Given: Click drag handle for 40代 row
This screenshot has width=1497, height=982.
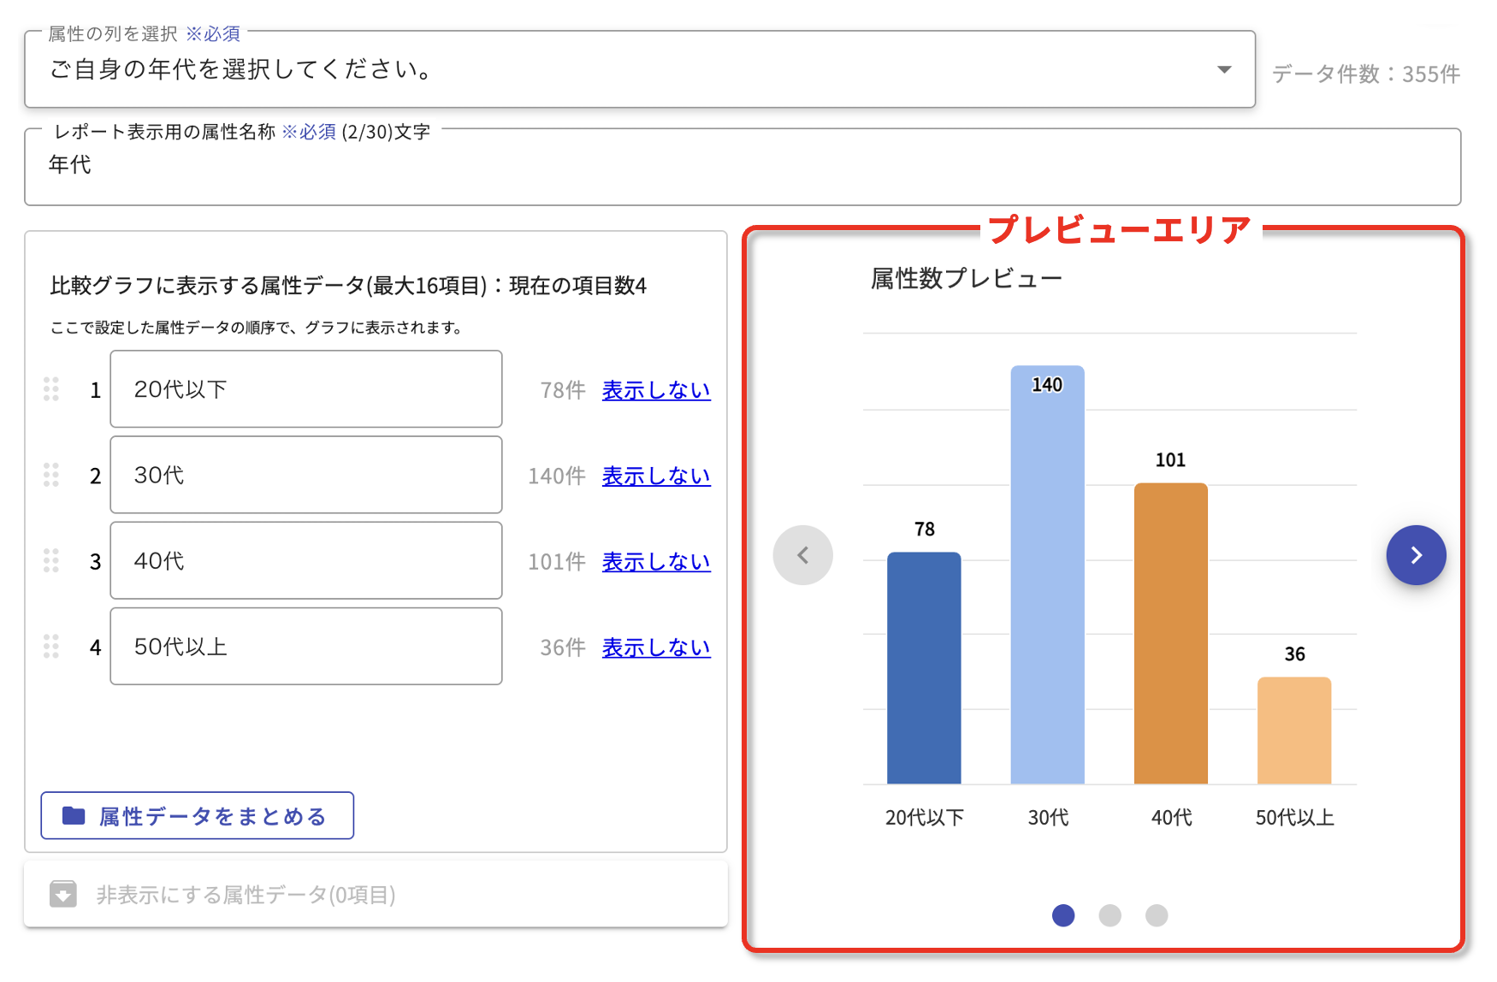Looking at the screenshot, I should [x=51, y=560].
